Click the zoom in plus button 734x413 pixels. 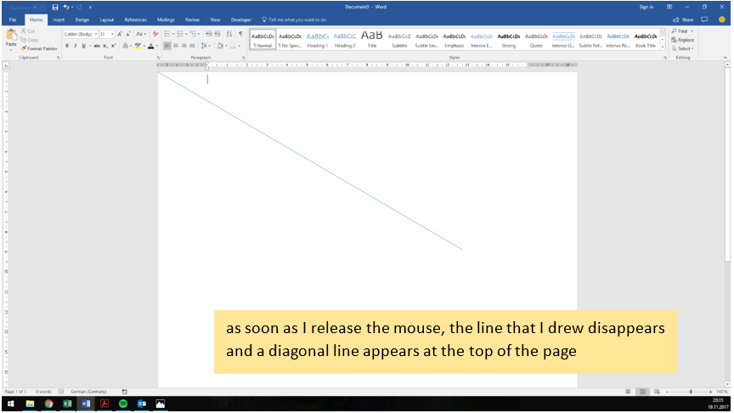click(710, 392)
